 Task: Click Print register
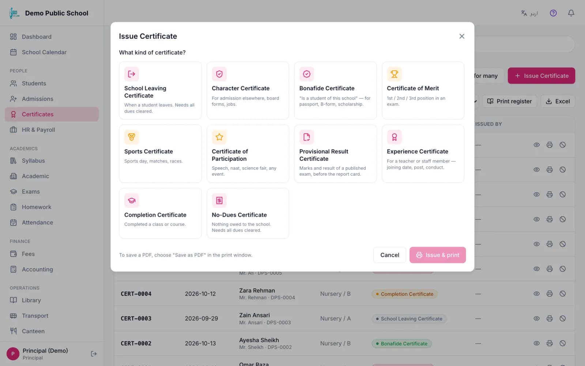pos(509,101)
